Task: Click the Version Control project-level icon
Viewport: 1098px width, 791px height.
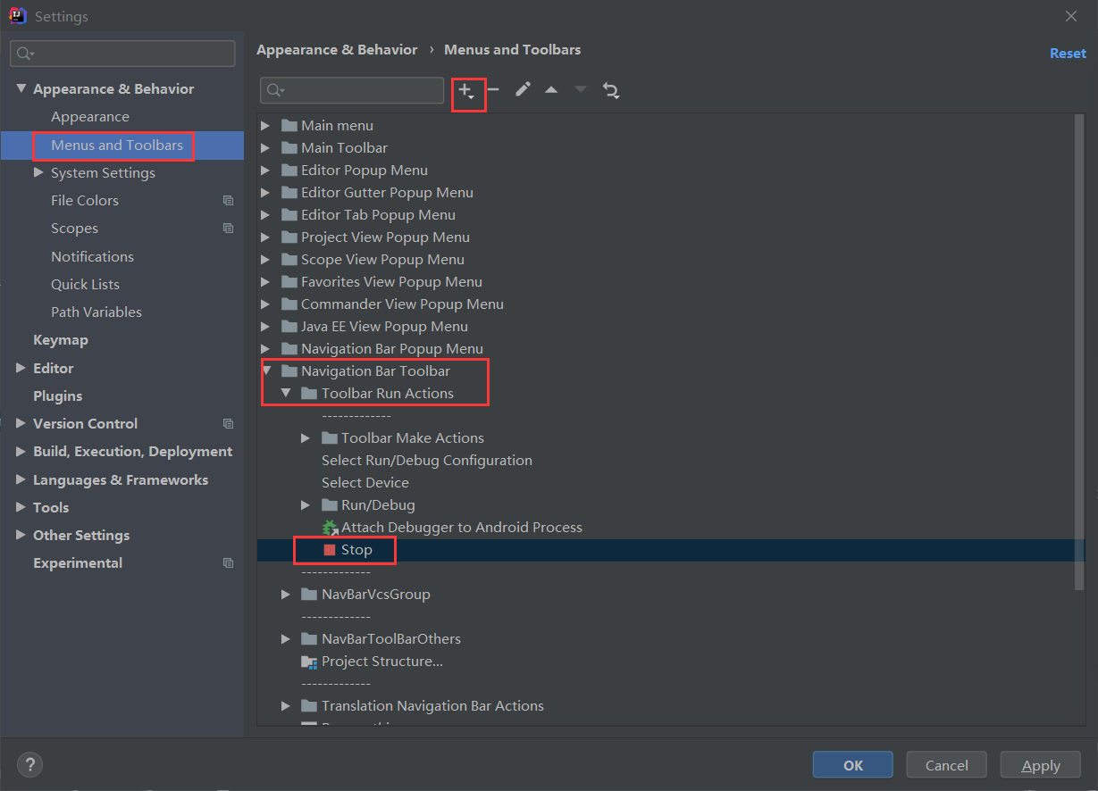Action: coord(229,424)
